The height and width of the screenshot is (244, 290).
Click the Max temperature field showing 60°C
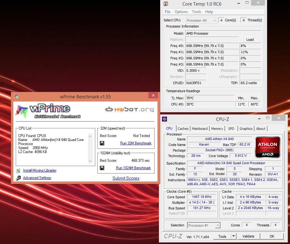(x=254, y=104)
